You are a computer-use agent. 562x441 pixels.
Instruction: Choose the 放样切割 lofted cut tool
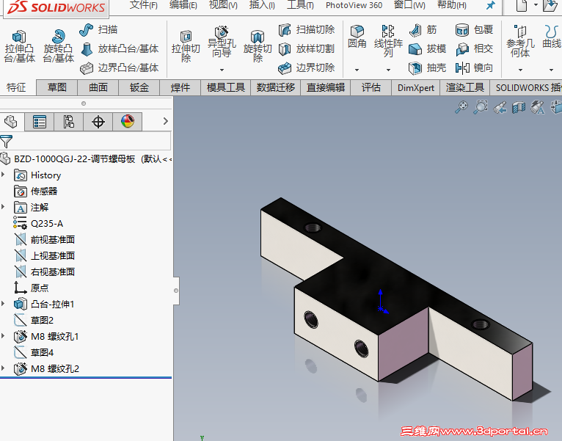307,48
